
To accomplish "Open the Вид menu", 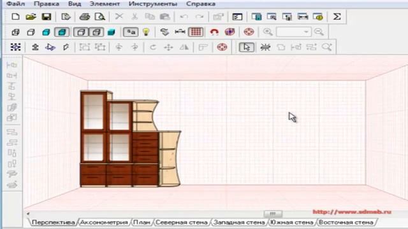I will click(75, 4).
